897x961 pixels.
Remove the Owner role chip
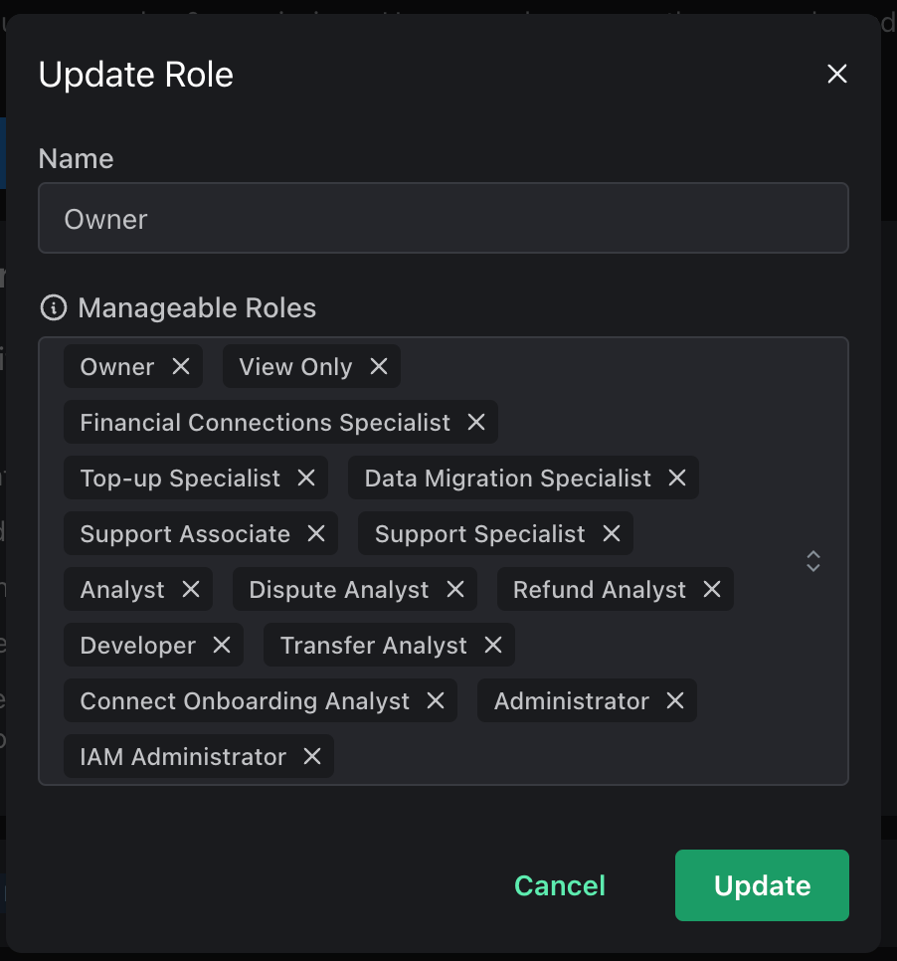(x=182, y=366)
